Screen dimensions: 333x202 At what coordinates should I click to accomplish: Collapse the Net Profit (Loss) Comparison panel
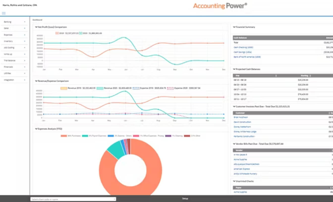pos(36,27)
